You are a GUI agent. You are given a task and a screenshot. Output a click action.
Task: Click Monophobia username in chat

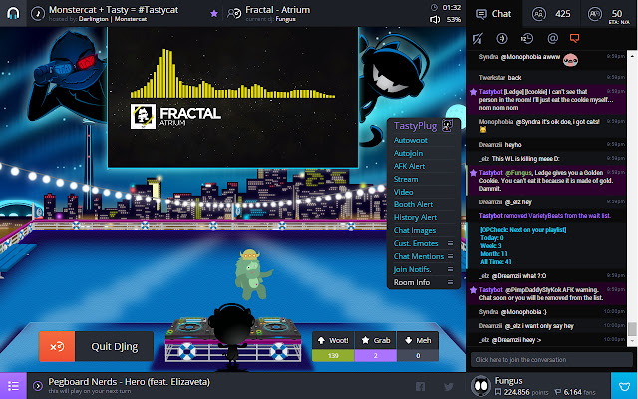(x=496, y=122)
